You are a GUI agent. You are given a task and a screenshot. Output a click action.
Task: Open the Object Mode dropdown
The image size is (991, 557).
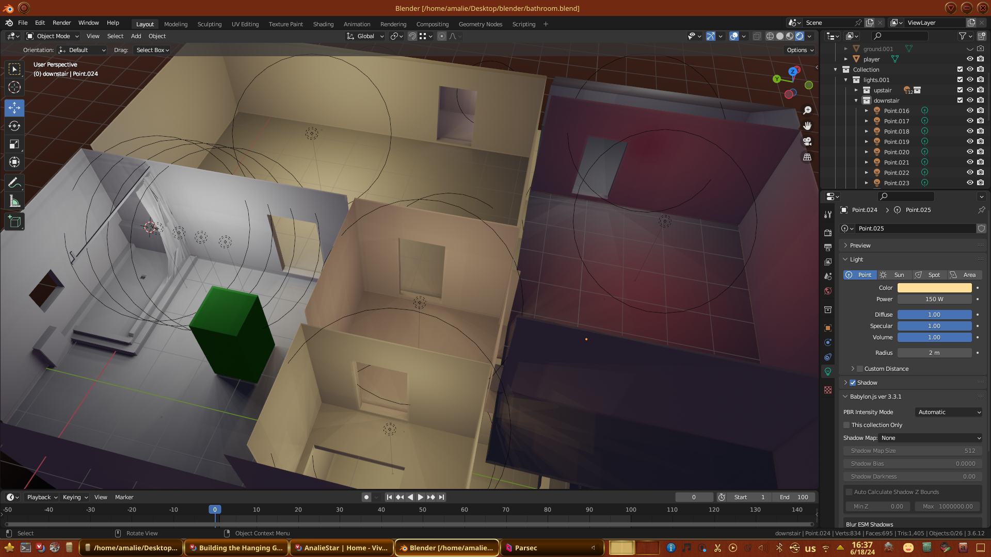click(53, 36)
